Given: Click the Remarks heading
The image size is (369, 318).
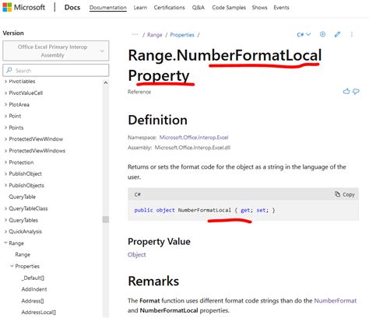Looking at the screenshot, I should click(153, 281).
